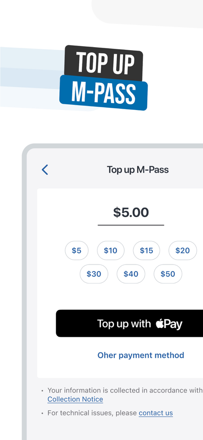Click the technical issues help text
Image resolution: width=203 pixels, height=440 pixels.
[x=110, y=413]
